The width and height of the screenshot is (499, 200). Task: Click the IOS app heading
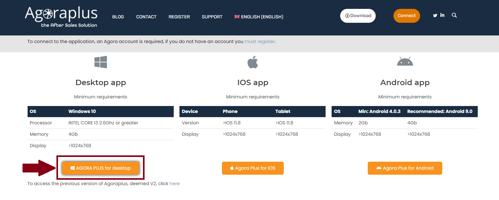point(253,83)
